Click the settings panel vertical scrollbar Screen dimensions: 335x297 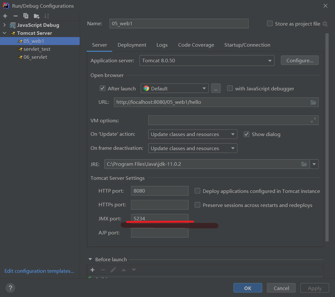(x=327, y=137)
